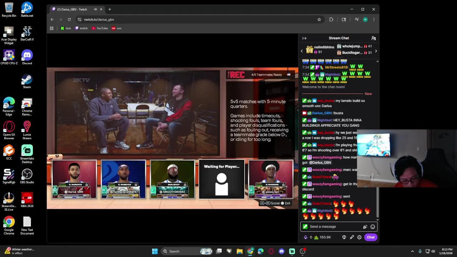Focus the Send a message field
The width and height of the screenshot is (457, 257).
(x=338, y=227)
